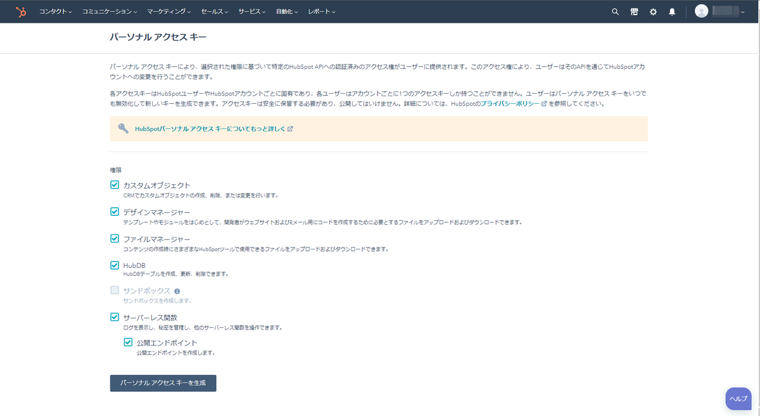
Task: Click the info icon beside サンドボックス
Action: [x=177, y=291]
